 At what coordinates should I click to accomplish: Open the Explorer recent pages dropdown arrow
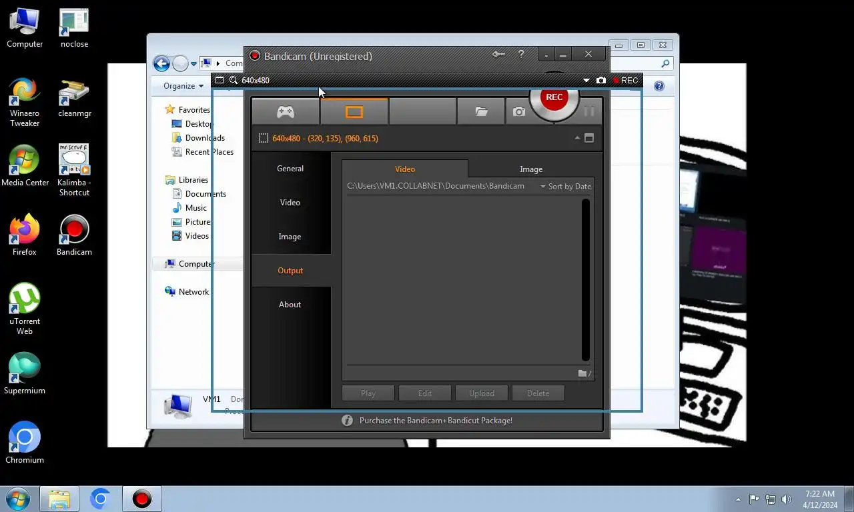tap(194, 64)
